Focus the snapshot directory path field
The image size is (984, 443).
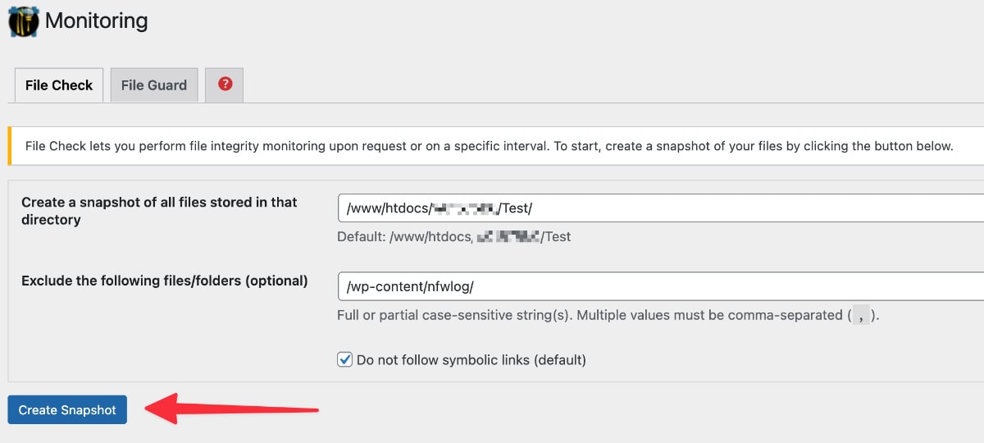661,208
